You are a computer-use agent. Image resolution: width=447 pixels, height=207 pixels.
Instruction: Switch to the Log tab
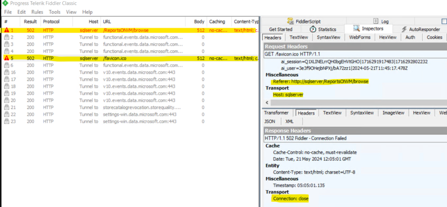(x=381, y=21)
